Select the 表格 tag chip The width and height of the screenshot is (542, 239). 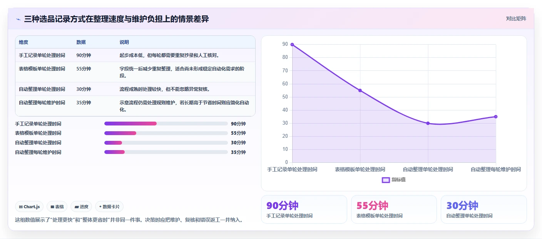57,207
